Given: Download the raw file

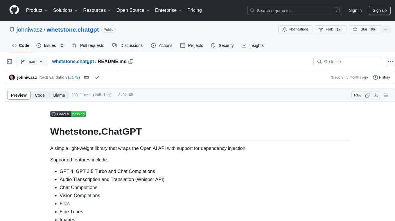Looking at the screenshot, I should tap(376, 95).
